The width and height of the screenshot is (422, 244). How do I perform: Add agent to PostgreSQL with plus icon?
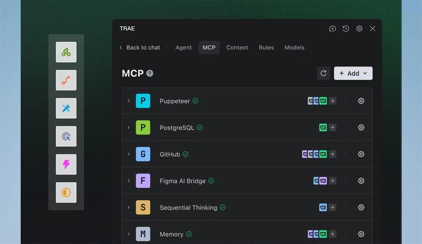pyautogui.click(x=332, y=128)
